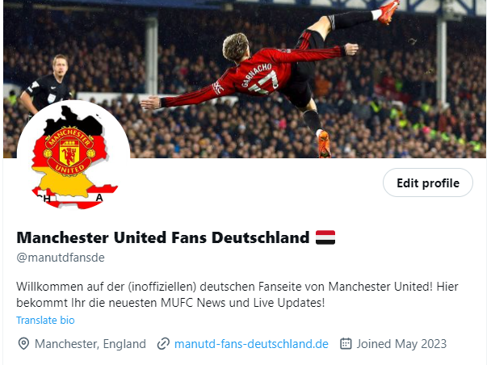Click the GARNACHO jersey name in banner
491x365 pixels.
point(257,75)
